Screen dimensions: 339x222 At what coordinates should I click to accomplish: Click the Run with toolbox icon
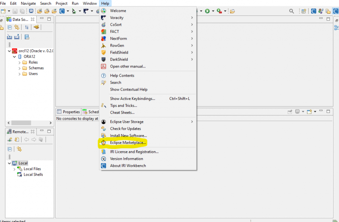coord(219,11)
